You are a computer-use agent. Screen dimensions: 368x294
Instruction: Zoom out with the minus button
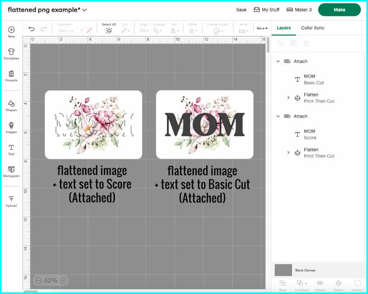pos(38,280)
